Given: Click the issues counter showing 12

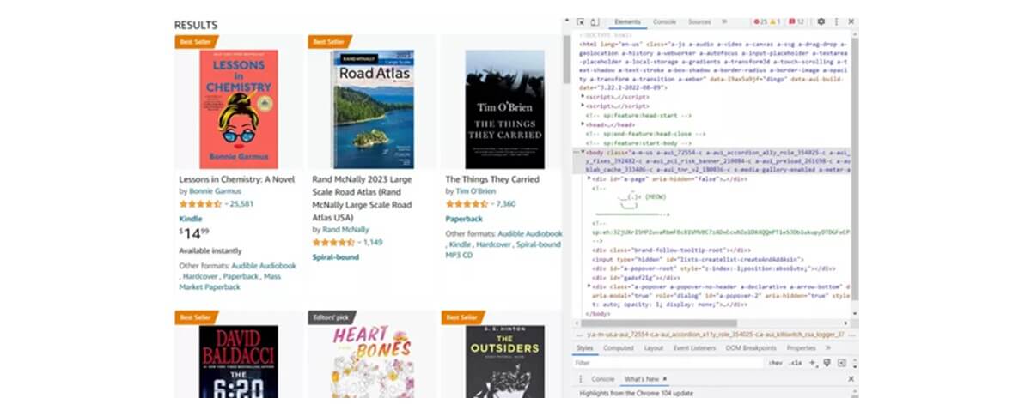Looking at the screenshot, I should [796, 21].
